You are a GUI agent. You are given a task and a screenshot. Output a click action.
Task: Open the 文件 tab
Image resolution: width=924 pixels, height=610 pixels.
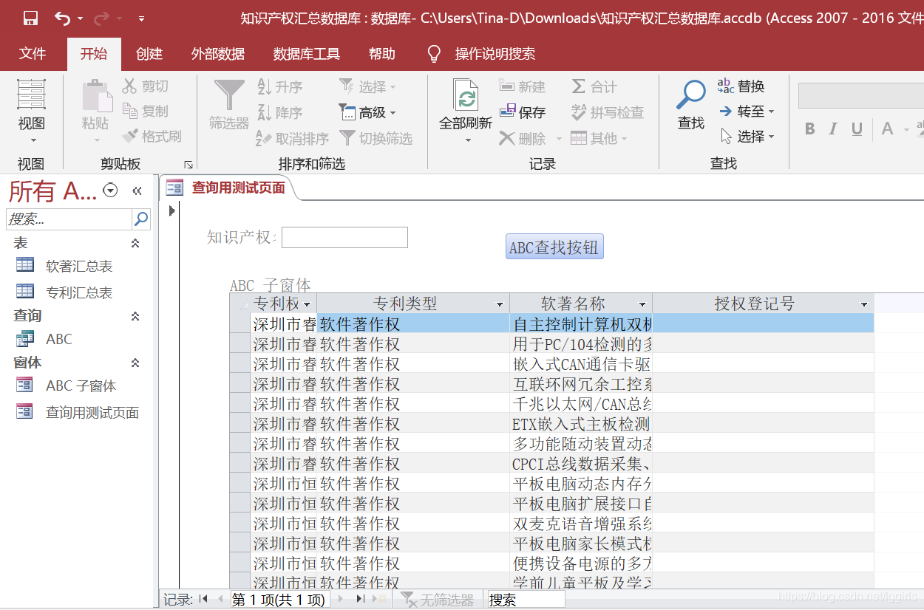[33, 53]
